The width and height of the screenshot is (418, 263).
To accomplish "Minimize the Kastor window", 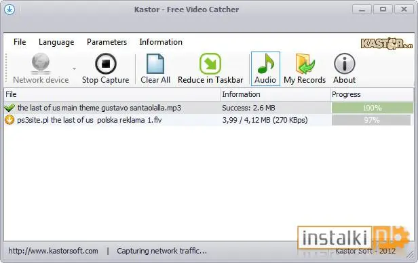I will tap(362, 9).
